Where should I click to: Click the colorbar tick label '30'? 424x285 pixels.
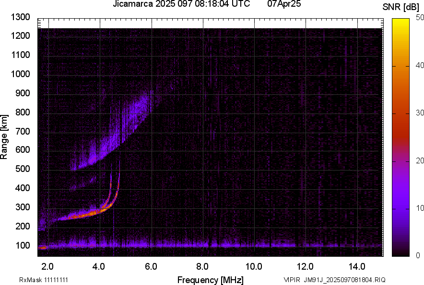[x=420, y=113]
